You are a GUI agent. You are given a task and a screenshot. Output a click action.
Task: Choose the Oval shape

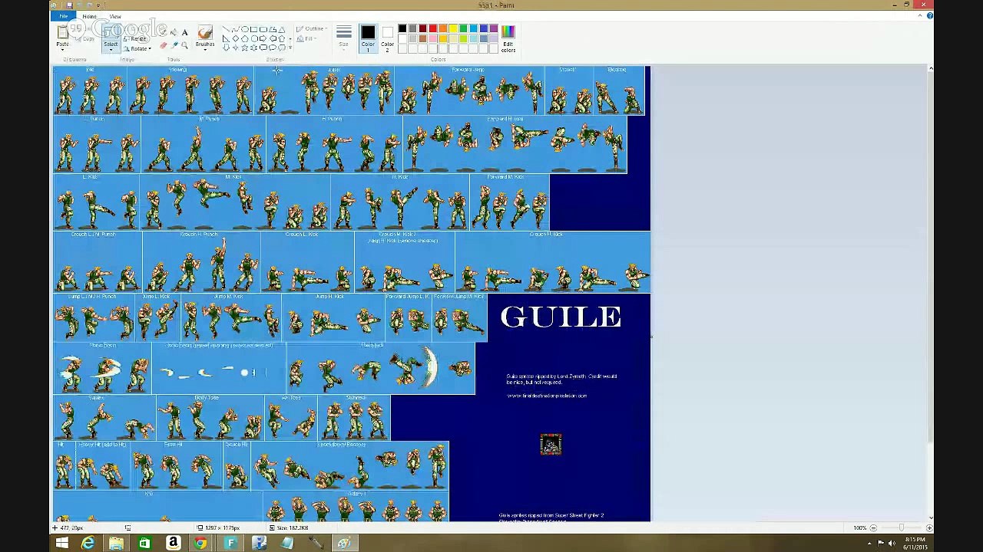[245, 29]
